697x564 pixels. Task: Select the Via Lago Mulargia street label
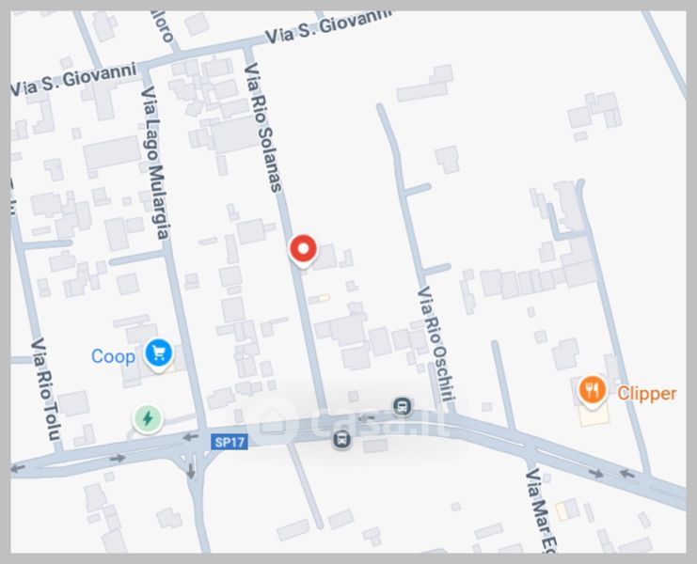tap(155, 163)
